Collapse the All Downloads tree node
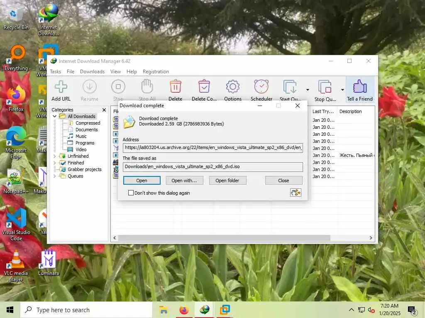Image resolution: width=425 pixels, height=318 pixels. pos(54,116)
